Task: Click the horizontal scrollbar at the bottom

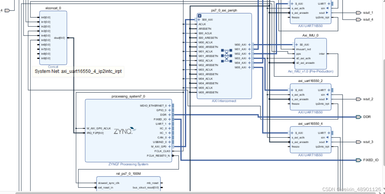Action: pyautogui.click(x=177, y=192)
